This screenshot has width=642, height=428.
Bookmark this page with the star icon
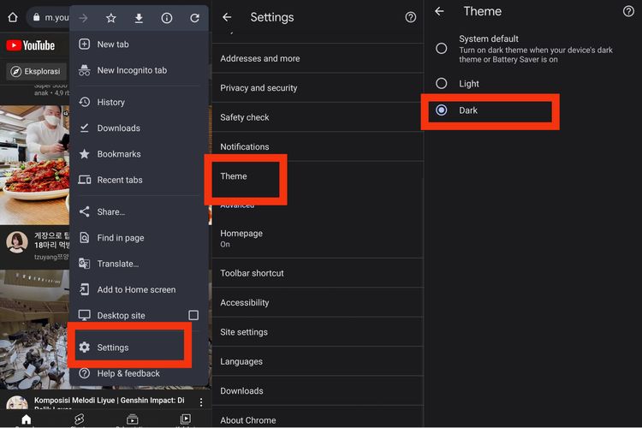pos(111,18)
